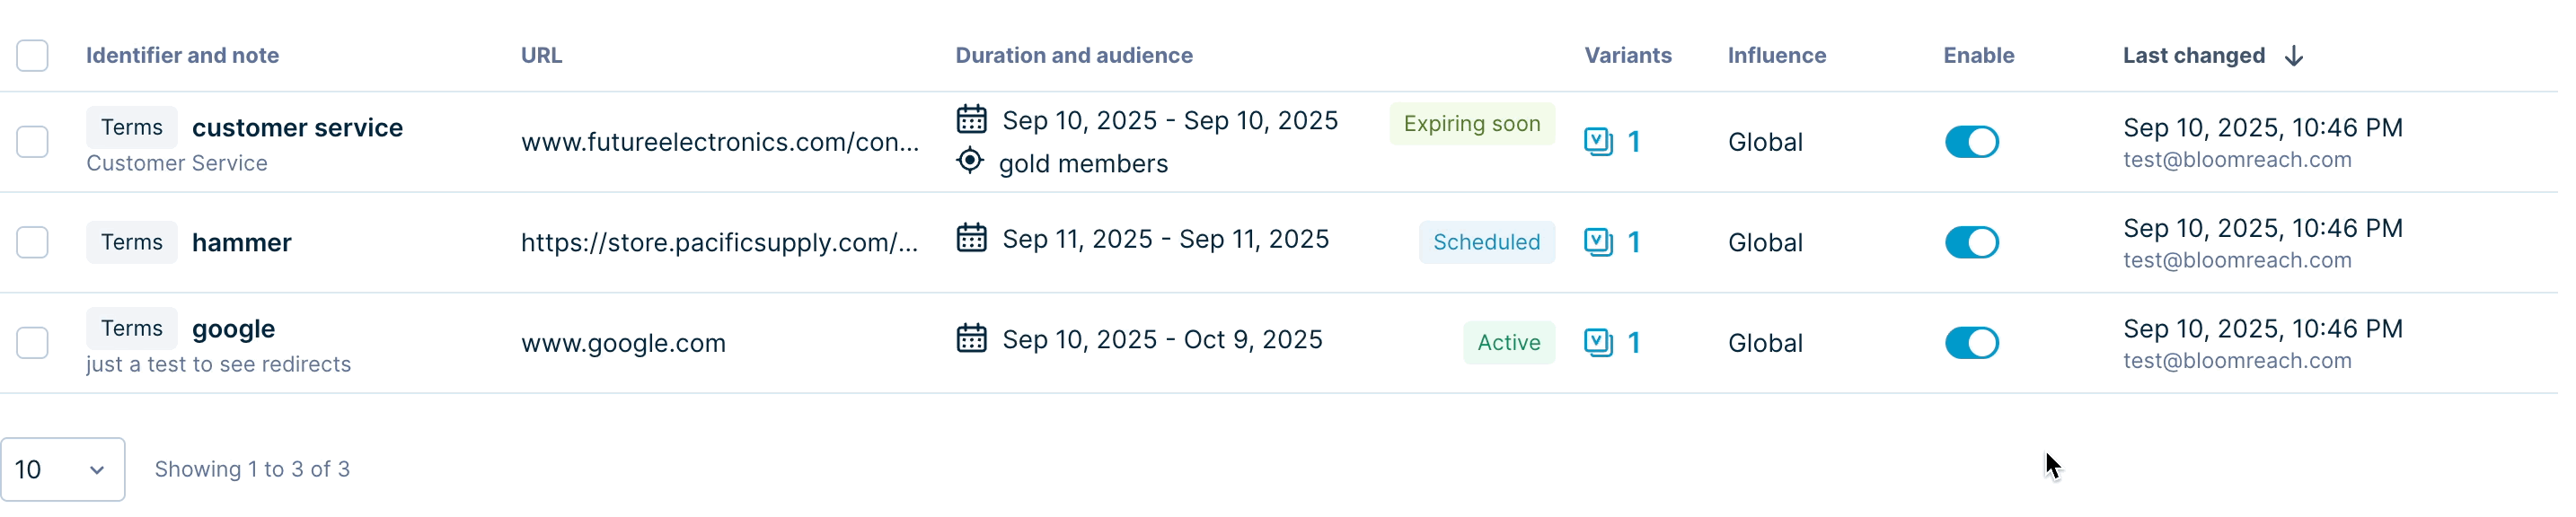Viewport: 2576px width, 517px height.
Task: Open variants icon for hammer redirect
Action: (x=1598, y=242)
